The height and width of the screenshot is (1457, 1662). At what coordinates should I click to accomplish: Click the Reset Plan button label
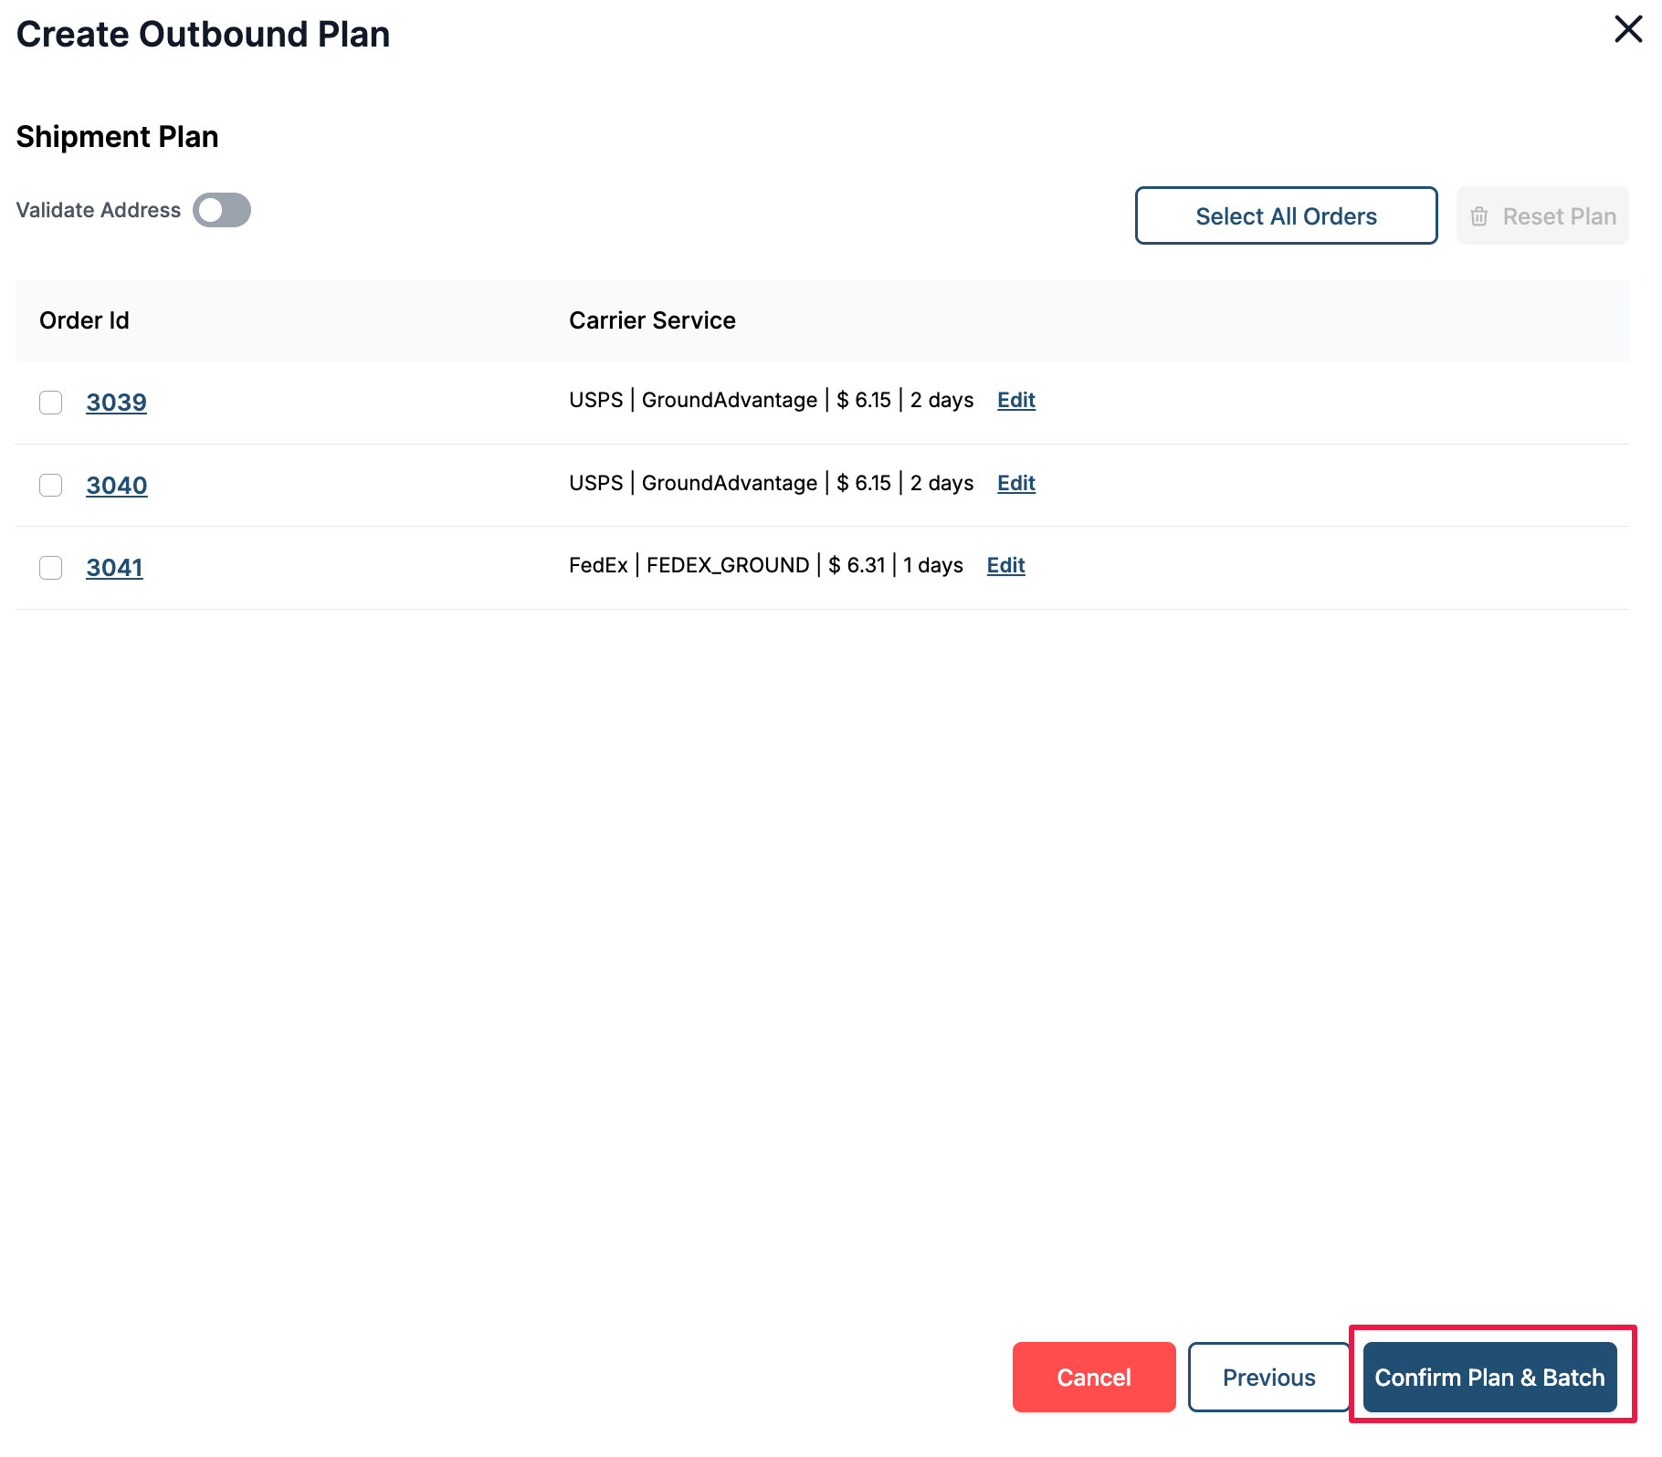click(x=1559, y=216)
